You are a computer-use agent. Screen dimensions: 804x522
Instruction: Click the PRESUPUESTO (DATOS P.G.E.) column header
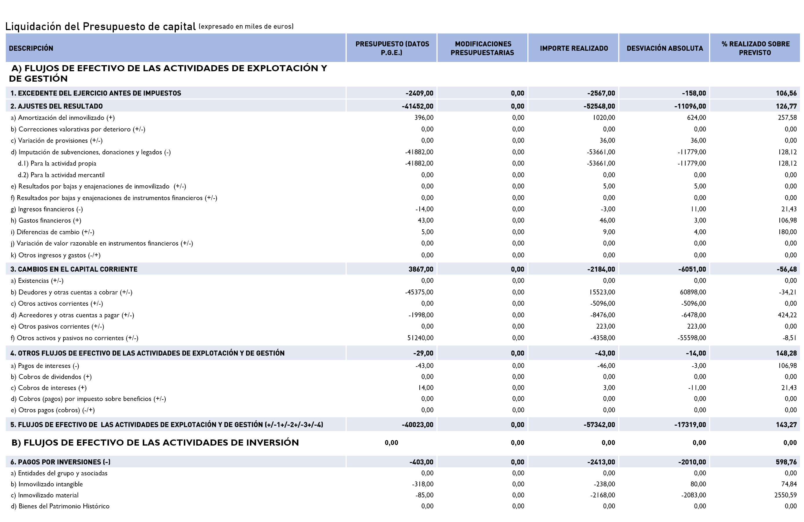392,48
